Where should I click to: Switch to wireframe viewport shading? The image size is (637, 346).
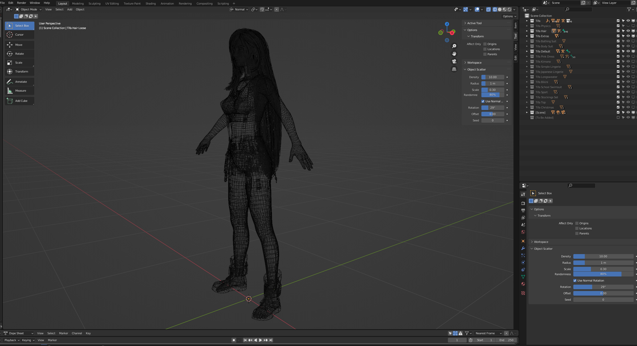pos(495,9)
